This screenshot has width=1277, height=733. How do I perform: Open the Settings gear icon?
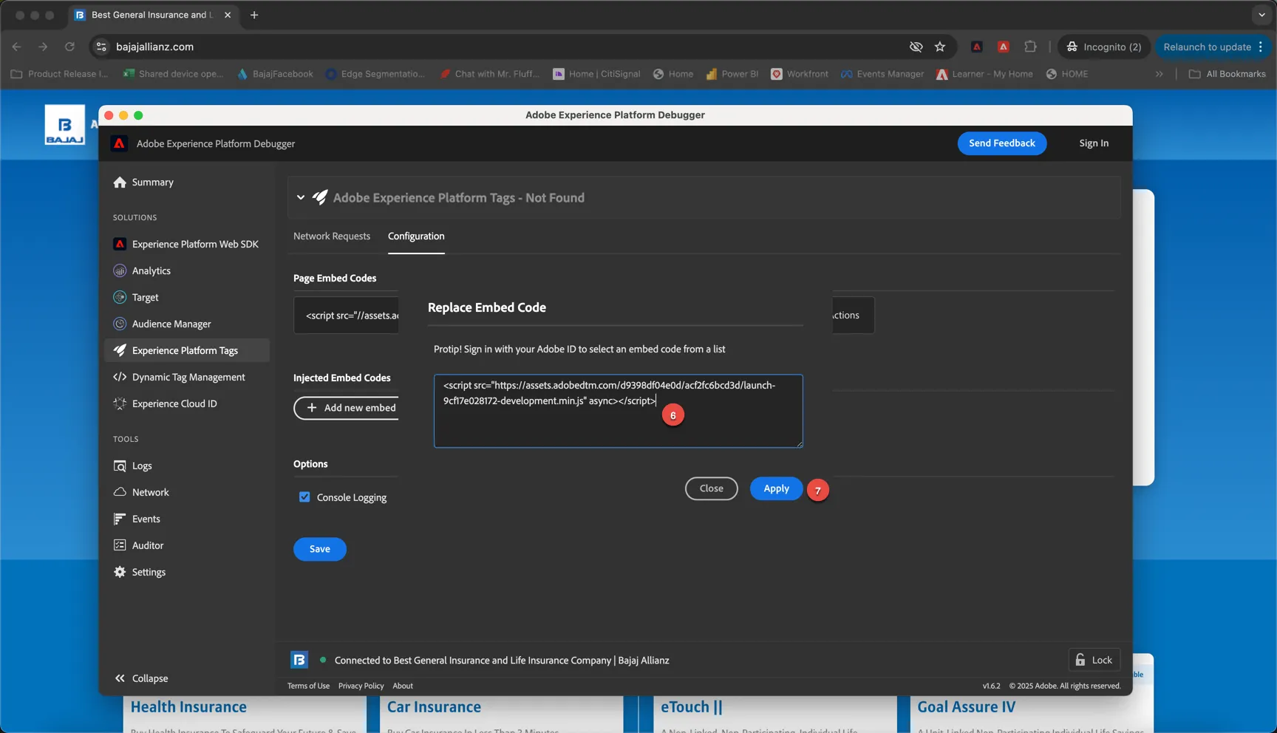(120, 573)
